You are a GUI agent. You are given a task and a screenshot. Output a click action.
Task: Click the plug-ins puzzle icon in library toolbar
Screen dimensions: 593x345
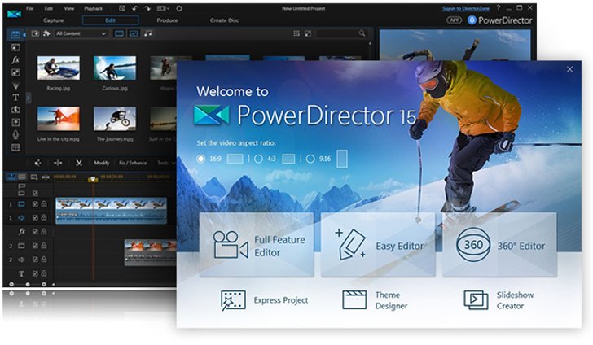click(x=46, y=33)
